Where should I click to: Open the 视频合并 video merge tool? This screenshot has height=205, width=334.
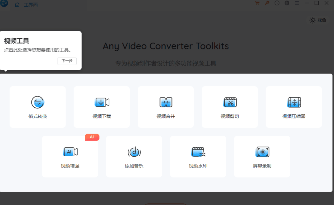(x=166, y=107)
